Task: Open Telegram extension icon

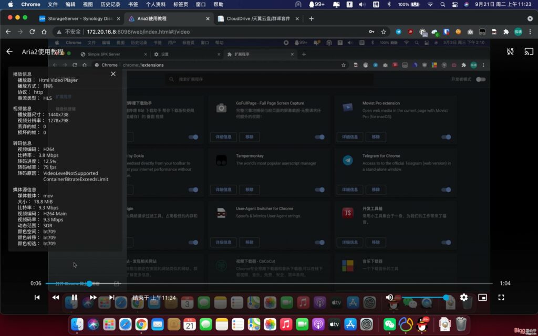Action: click(398, 31)
